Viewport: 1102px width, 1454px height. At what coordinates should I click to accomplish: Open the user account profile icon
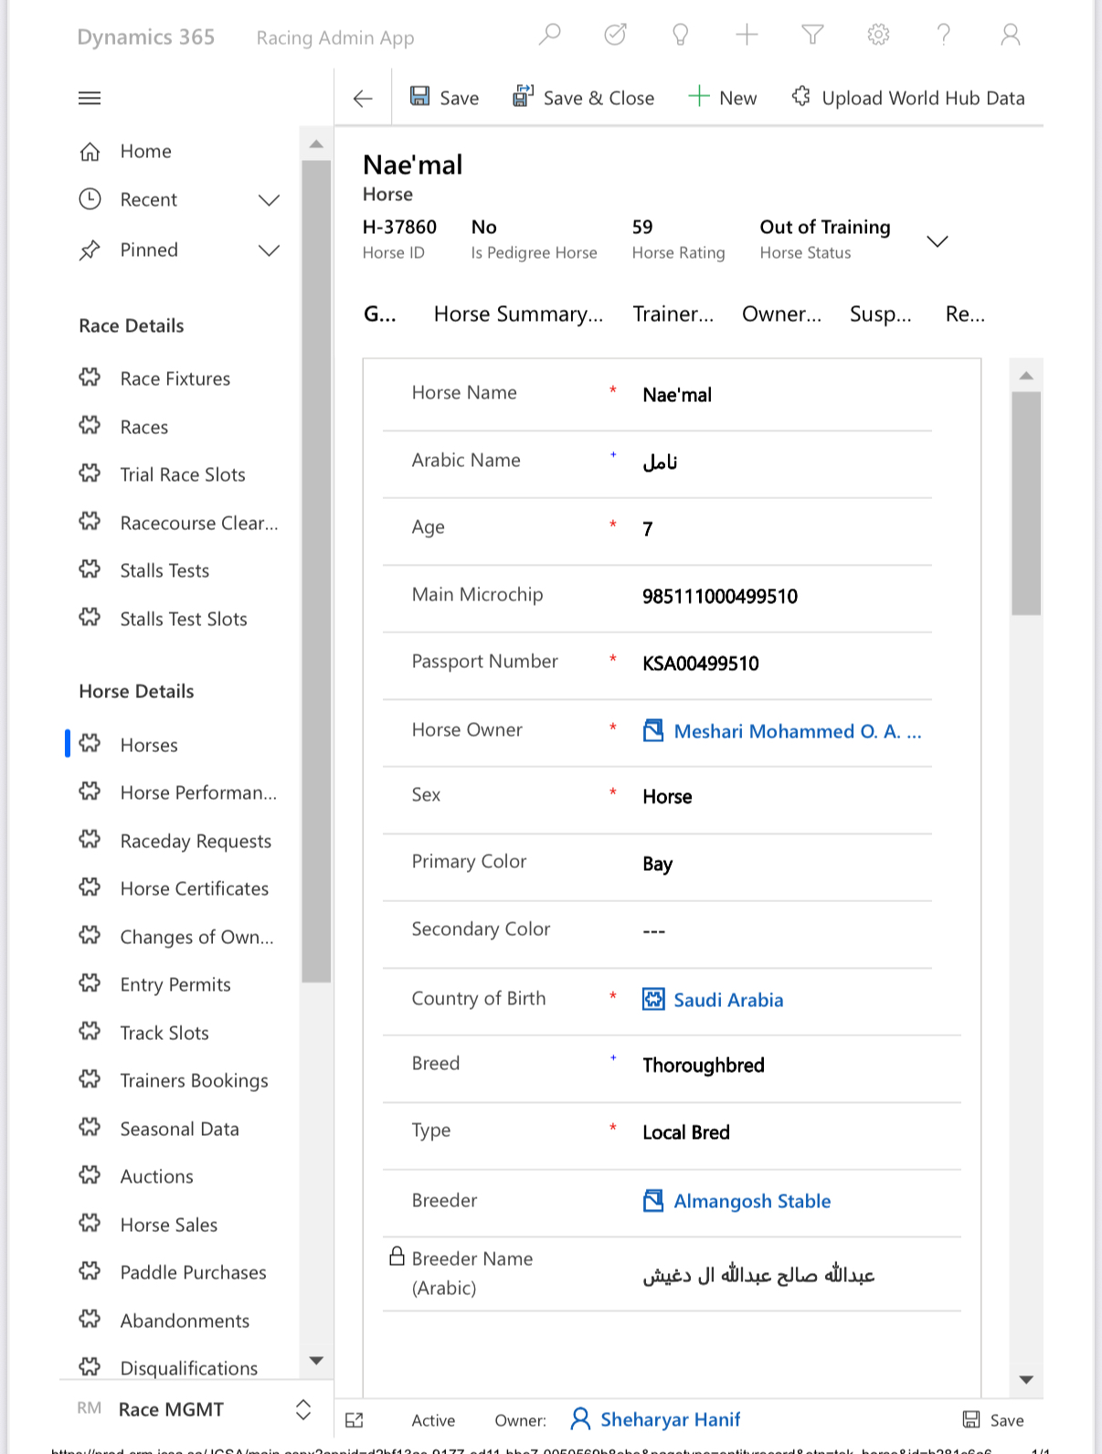pyautogui.click(x=1010, y=36)
